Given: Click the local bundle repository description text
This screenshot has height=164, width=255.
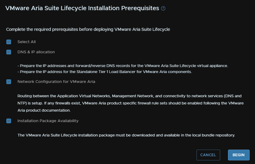Looking at the screenshot, I should pos(126,135).
